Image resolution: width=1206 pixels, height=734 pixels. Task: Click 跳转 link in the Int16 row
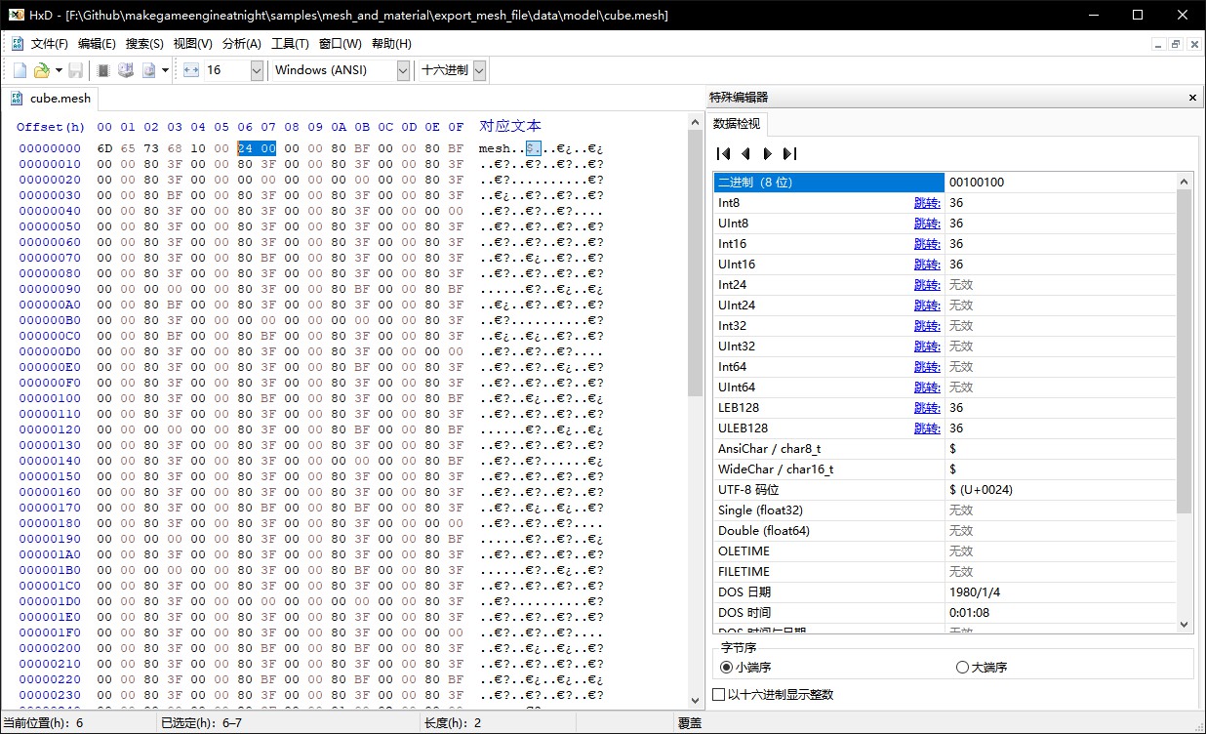coord(927,244)
